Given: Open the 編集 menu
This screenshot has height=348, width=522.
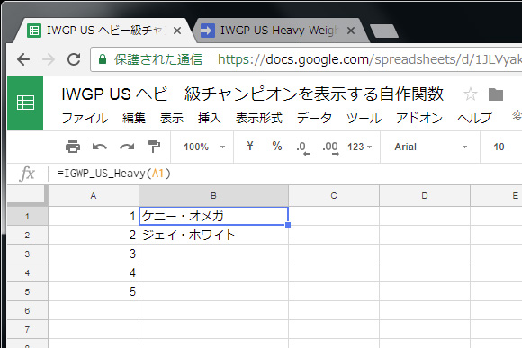Looking at the screenshot, I should 134,118.
